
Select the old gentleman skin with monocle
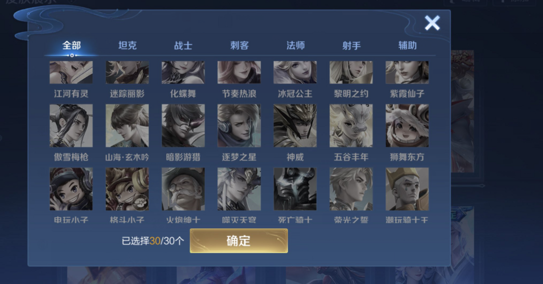(x=183, y=189)
